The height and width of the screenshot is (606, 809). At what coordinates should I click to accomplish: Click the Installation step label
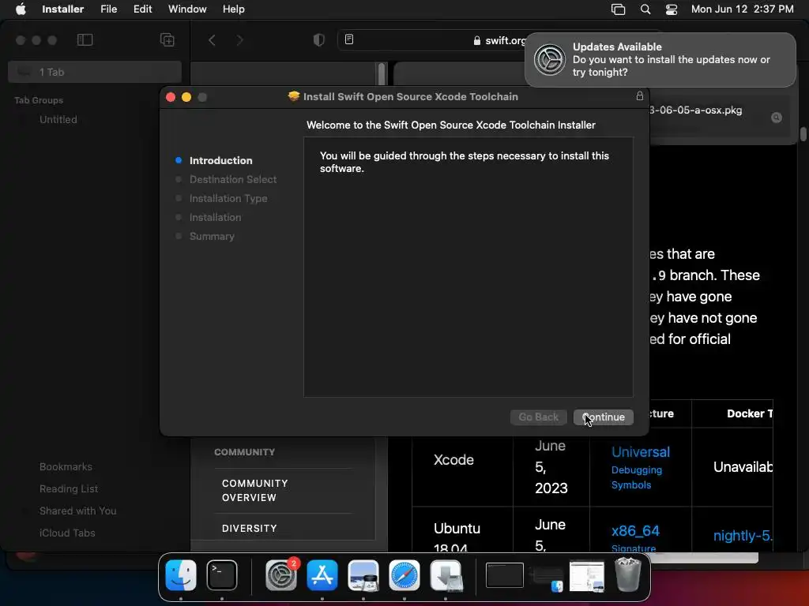tap(215, 218)
